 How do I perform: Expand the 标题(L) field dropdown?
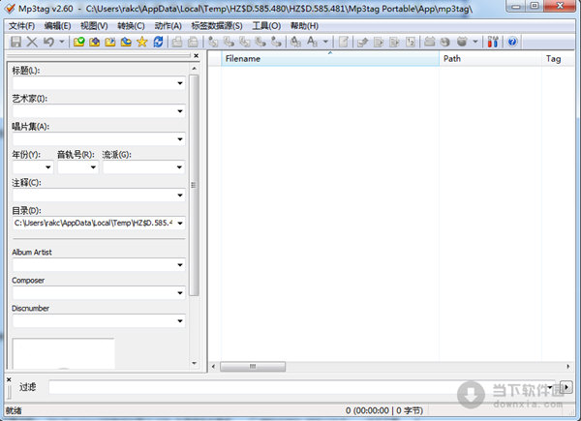tap(180, 83)
